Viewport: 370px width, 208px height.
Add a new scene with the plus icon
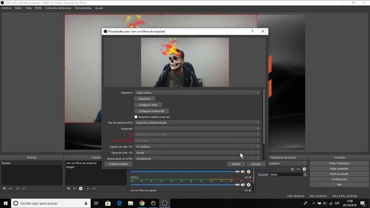pos(4,188)
